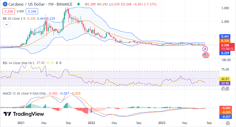Click the RSI legend value 37.92

tap(40, 63)
